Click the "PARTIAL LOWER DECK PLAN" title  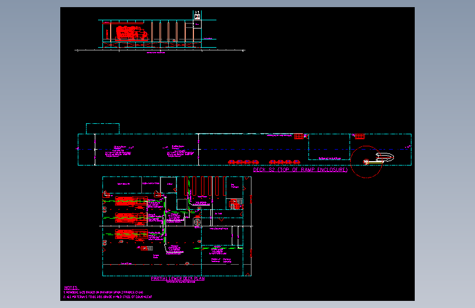pyautogui.click(x=178, y=278)
